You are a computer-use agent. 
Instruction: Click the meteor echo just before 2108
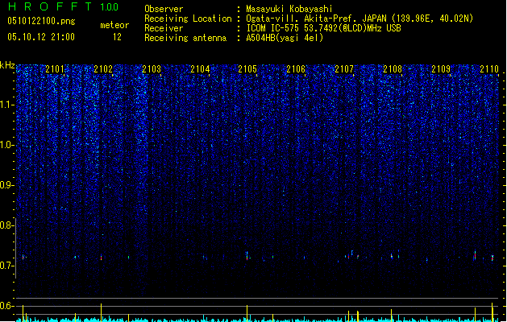tap(392, 256)
